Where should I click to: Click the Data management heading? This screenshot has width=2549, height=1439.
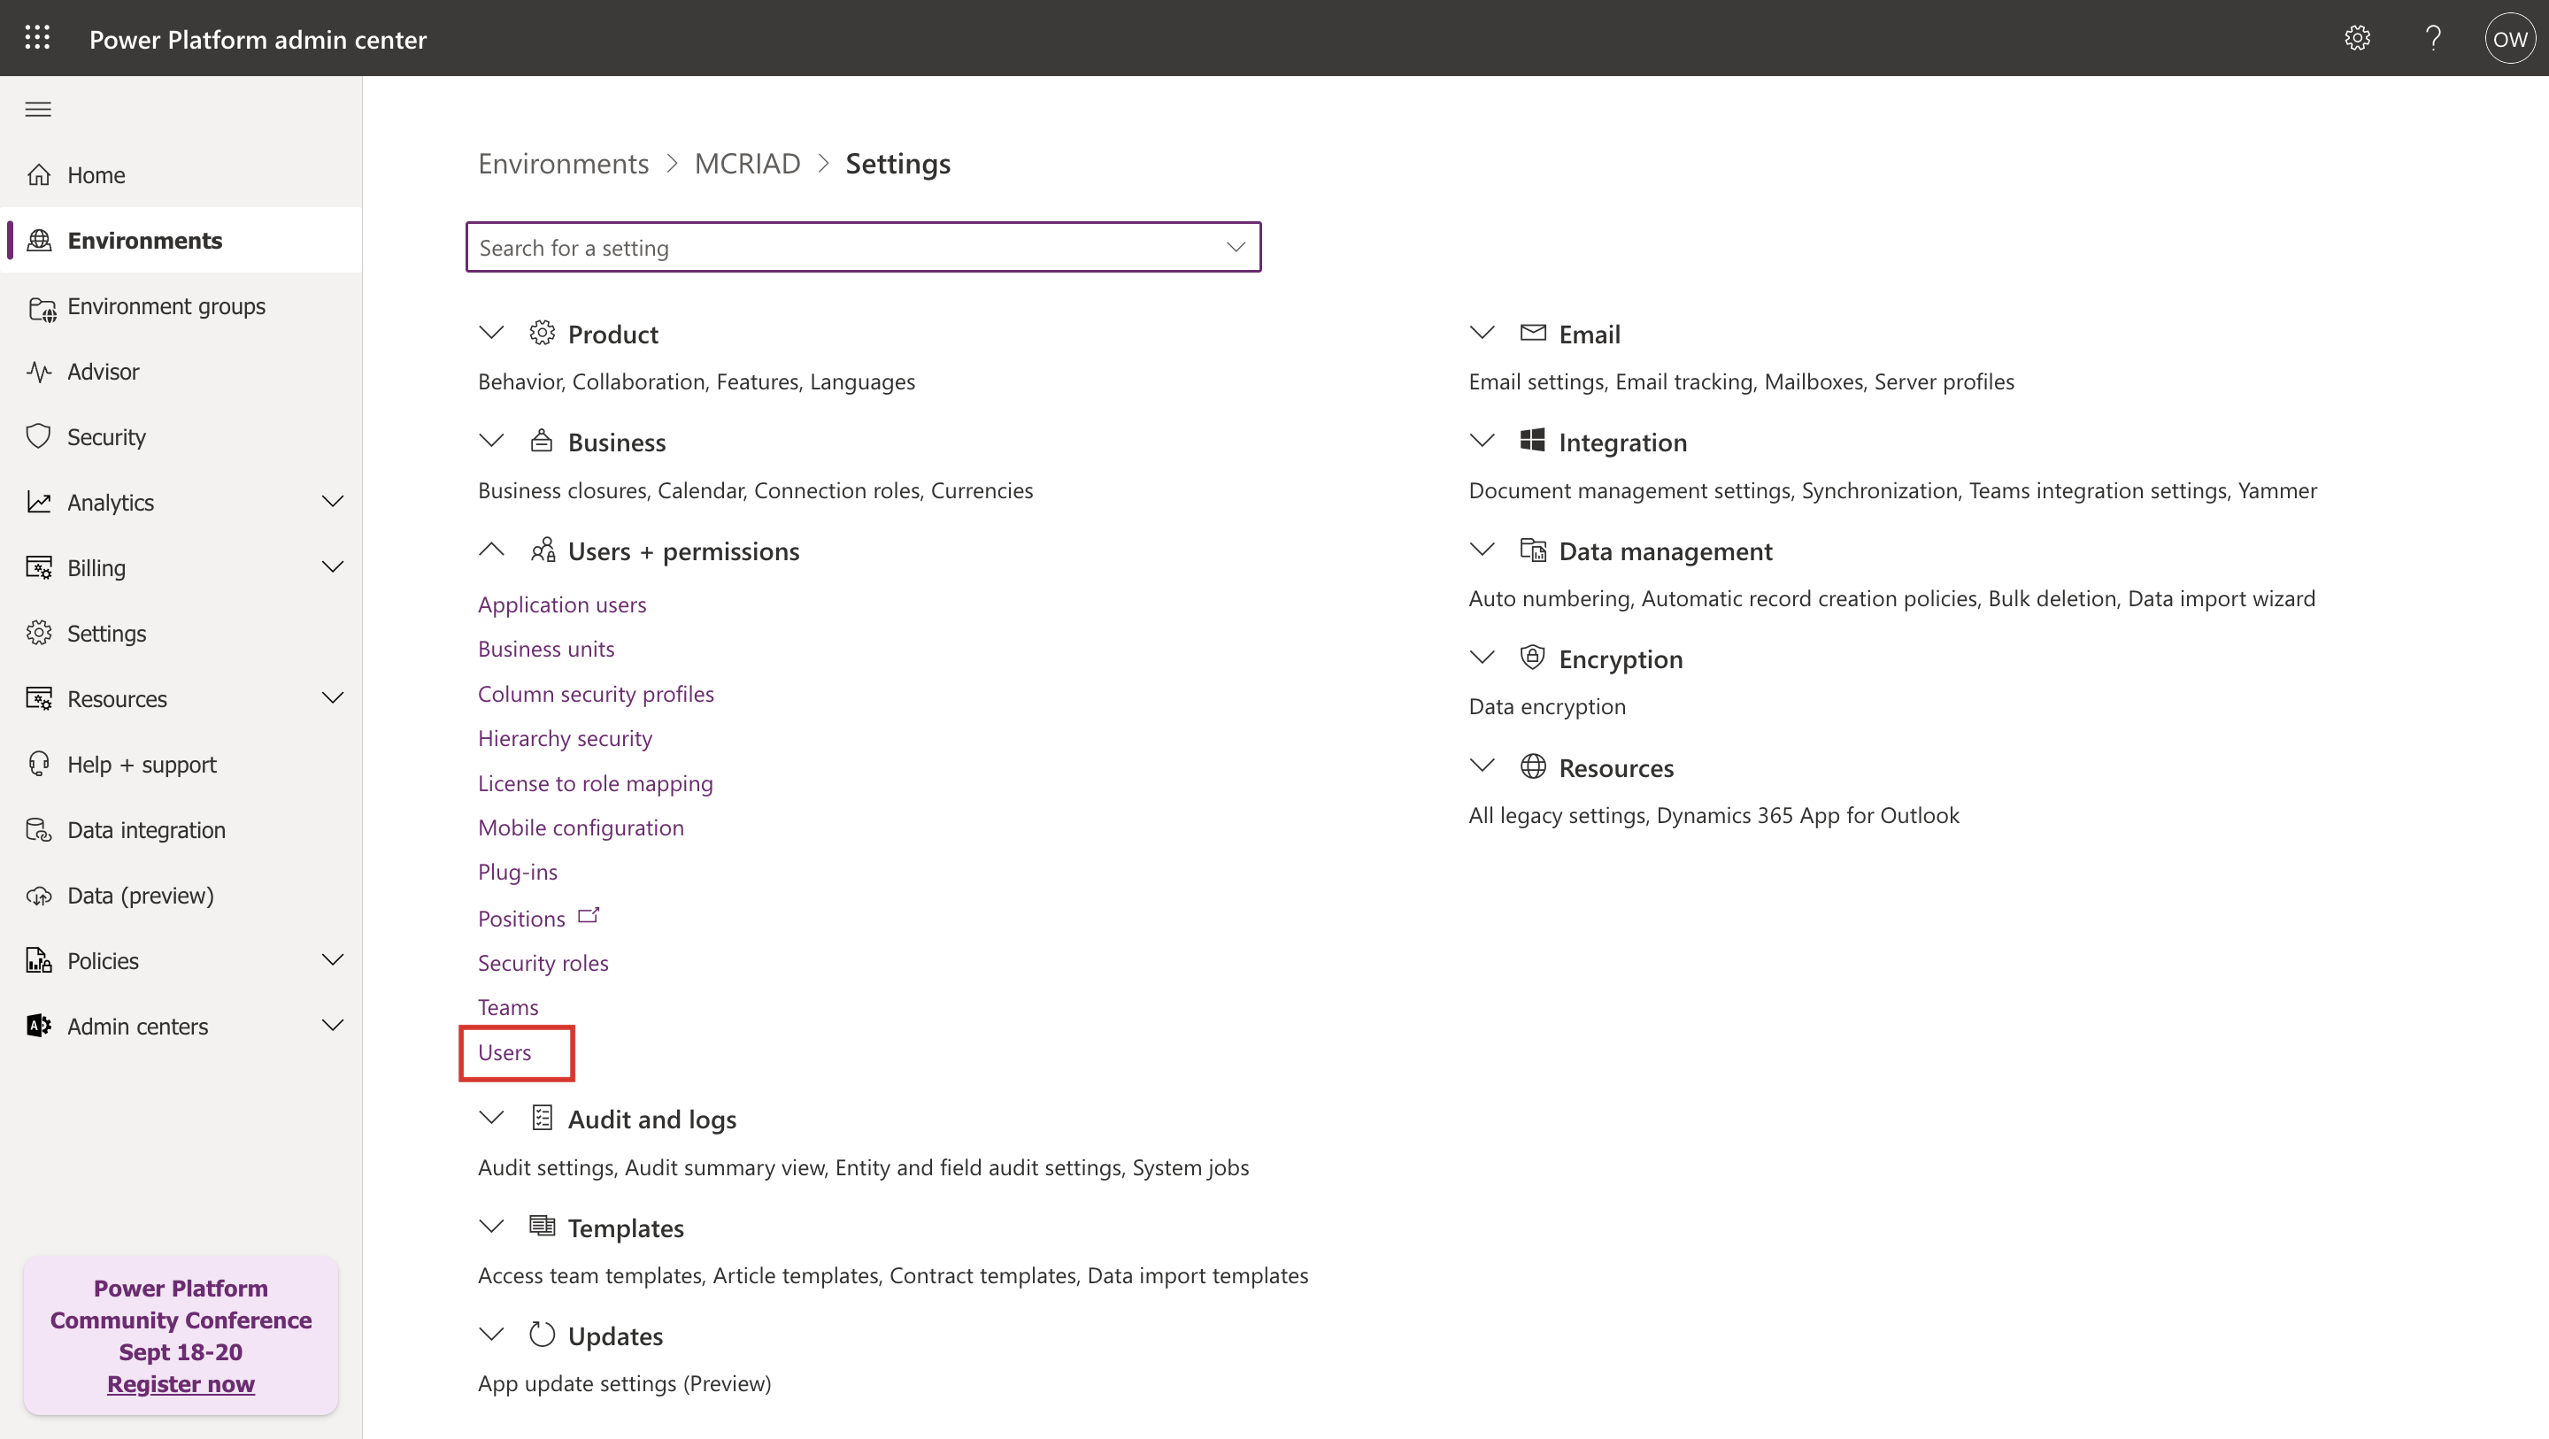pos(1666,550)
